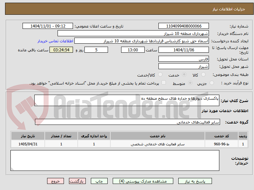
Task: Click the خروج exit button
Action: tap(56, 181)
